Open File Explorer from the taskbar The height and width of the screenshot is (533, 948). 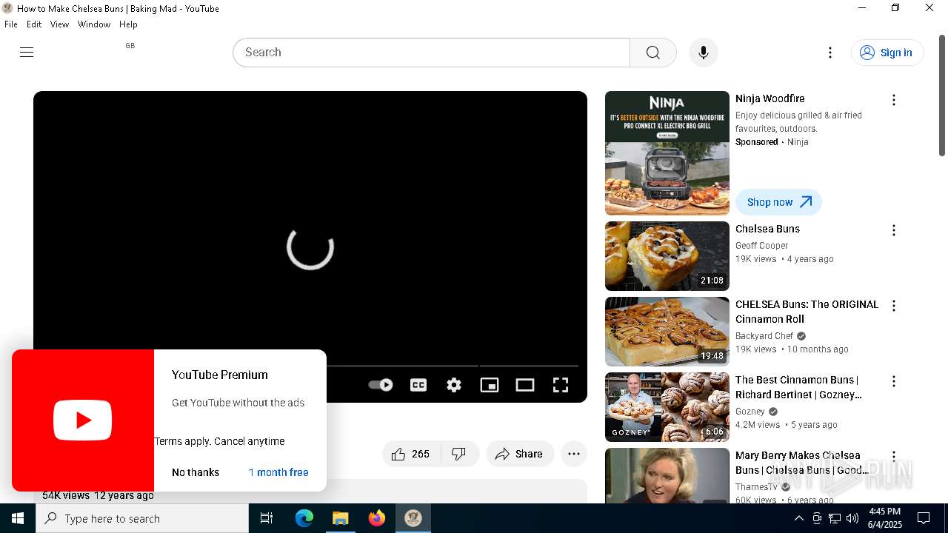point(340,518)
